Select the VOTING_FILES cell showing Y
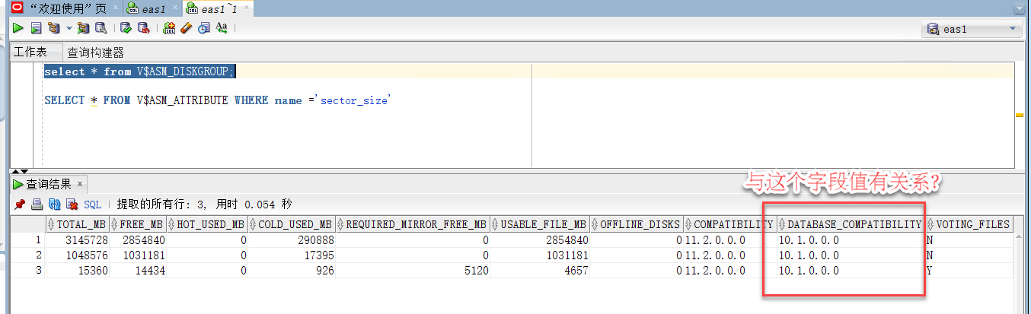This screenshot has height=314, width=1031. pos(969,270)
